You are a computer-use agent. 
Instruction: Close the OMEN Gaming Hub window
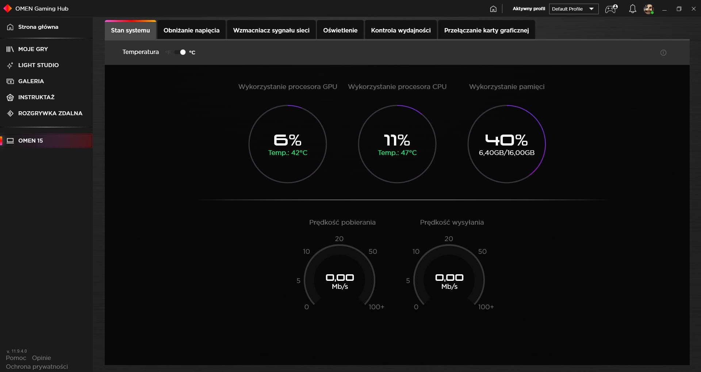click(x=694, y=9)
